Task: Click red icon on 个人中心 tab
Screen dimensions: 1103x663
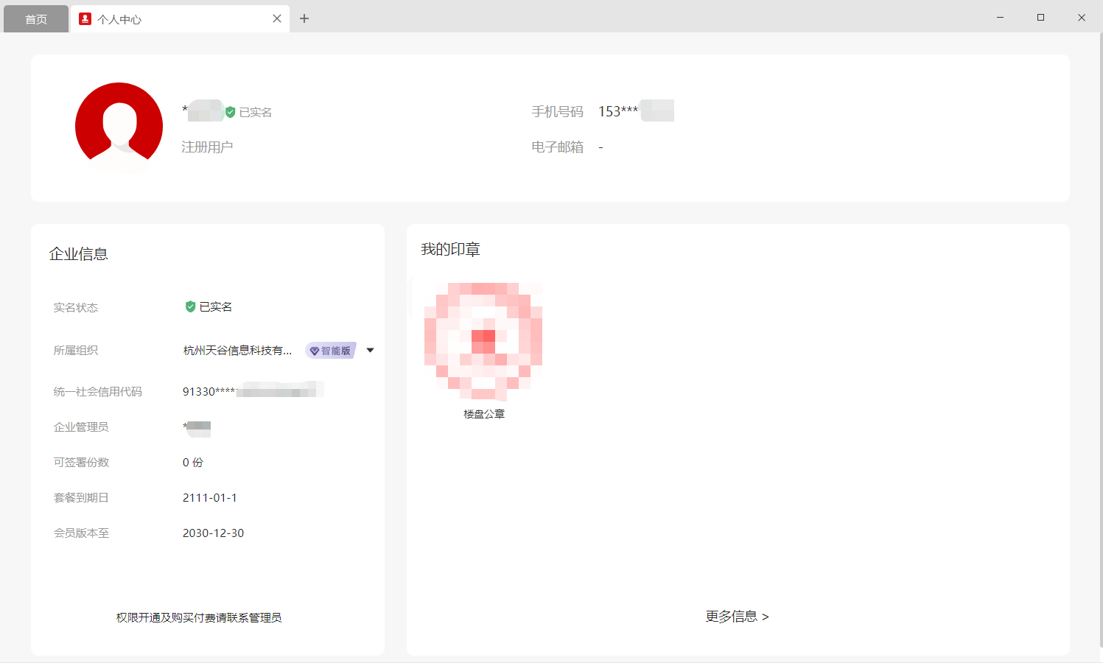Action: point(85,19)
